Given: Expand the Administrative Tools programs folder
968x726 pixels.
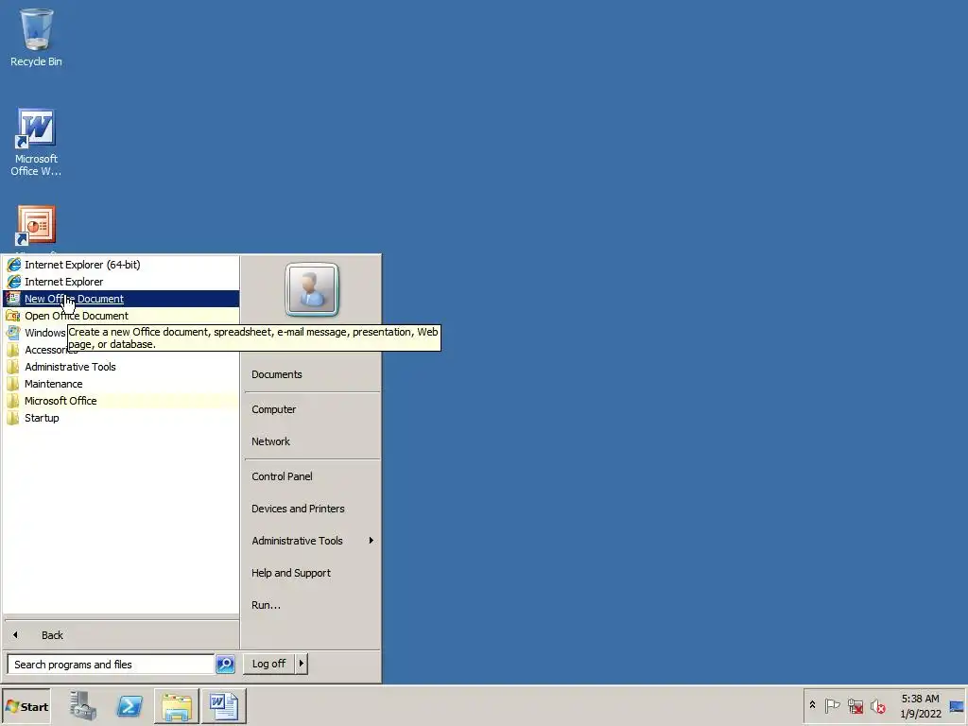Looking at the screenshot, I should (121, 367).
